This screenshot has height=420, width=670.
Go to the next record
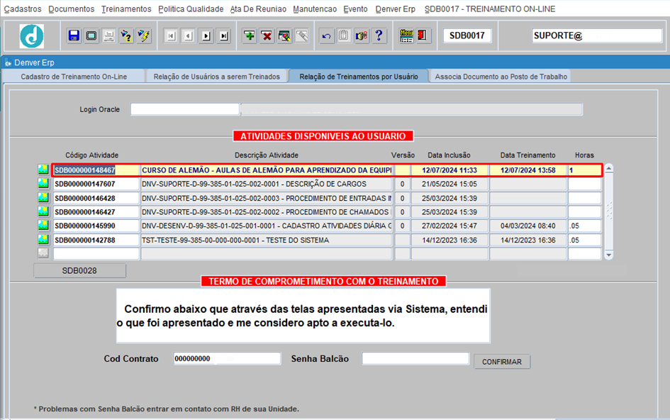pos(206,36)
